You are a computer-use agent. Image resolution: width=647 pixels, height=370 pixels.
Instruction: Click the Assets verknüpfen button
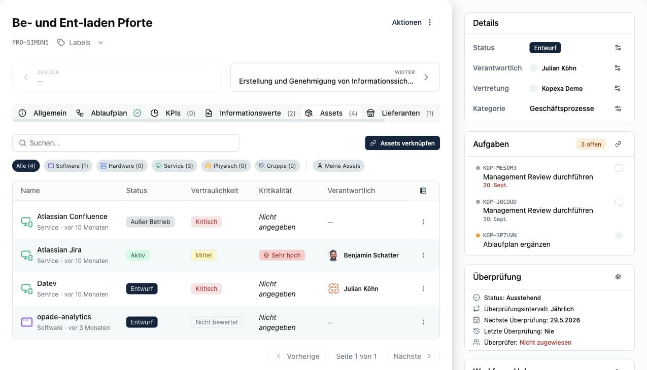(x=402, y=143)
